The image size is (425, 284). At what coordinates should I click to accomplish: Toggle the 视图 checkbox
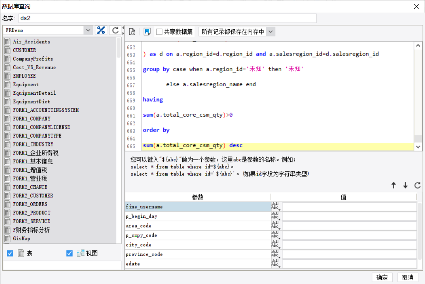tap(70, 253)
